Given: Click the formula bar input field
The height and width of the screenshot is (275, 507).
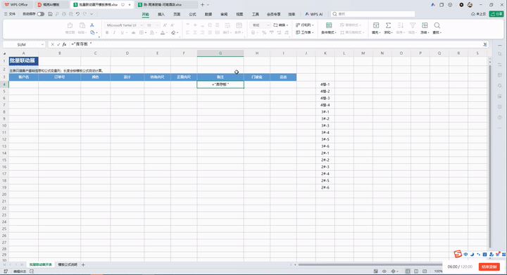Looking at the screenshot, I should (275, 44).
